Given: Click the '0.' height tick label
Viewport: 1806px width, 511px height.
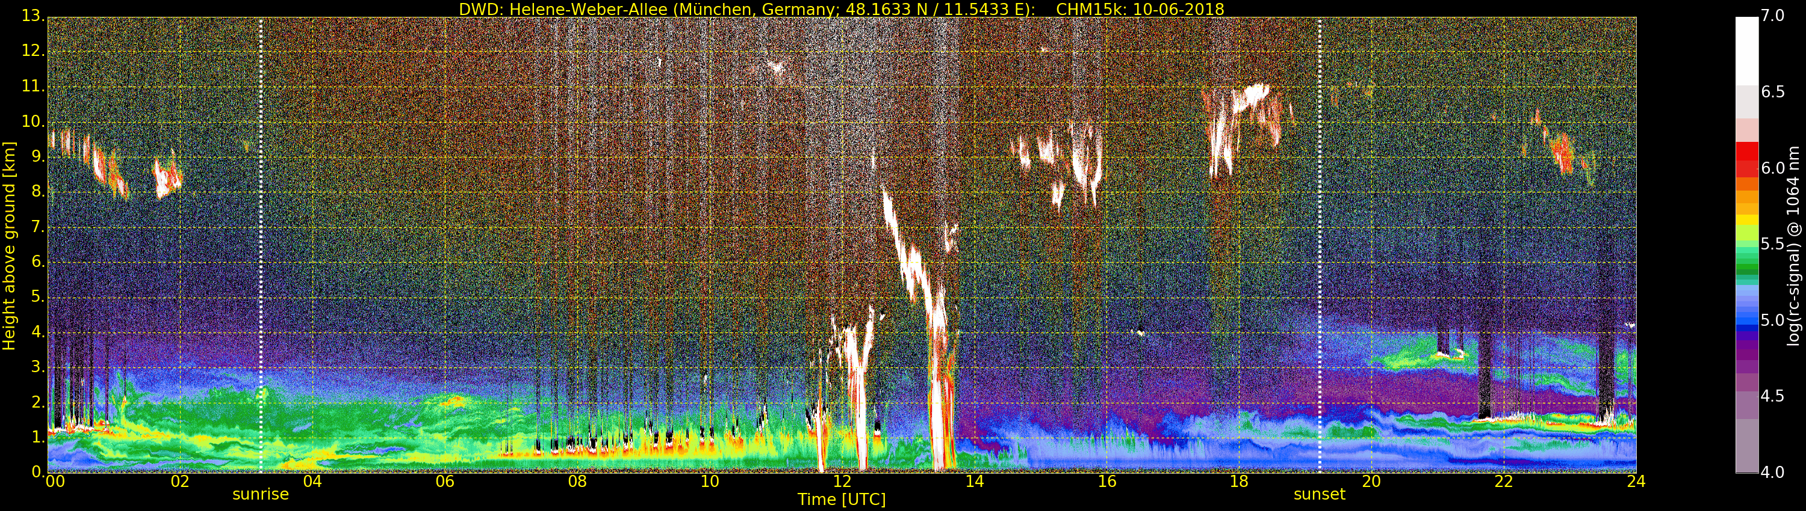Looking at the screenshot, I should pyautogui.click(x=37, y=473).
